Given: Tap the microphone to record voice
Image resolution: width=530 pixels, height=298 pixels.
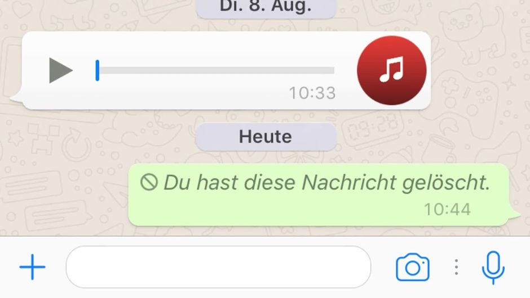Looking at the screenshot, I should coord(493,267).
